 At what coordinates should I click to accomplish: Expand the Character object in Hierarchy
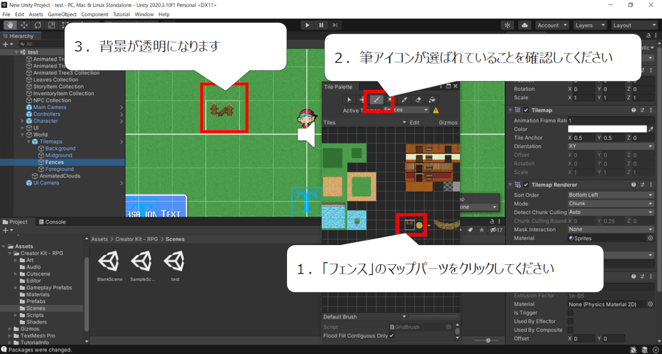click(22, 121)
